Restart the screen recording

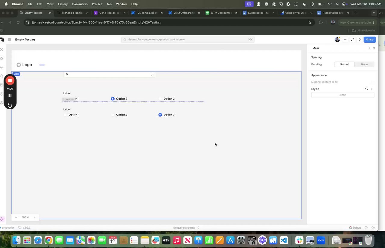(x=10, y=105)
